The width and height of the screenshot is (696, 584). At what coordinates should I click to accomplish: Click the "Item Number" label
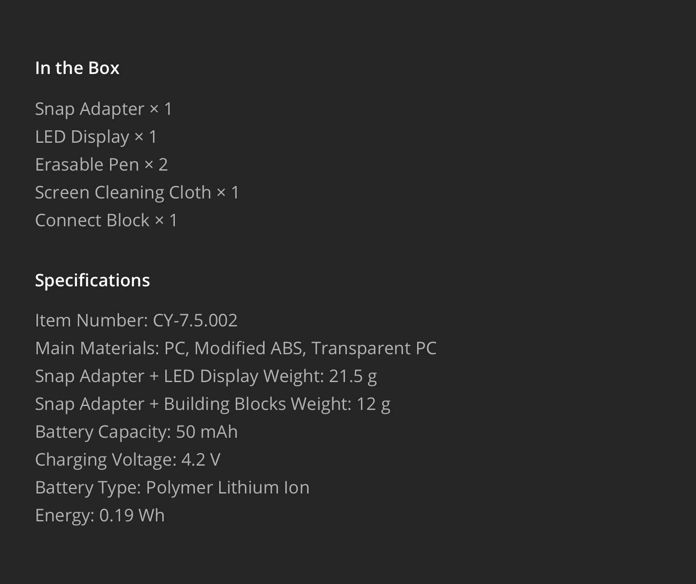pyautogui.click(x=91, y=320)
